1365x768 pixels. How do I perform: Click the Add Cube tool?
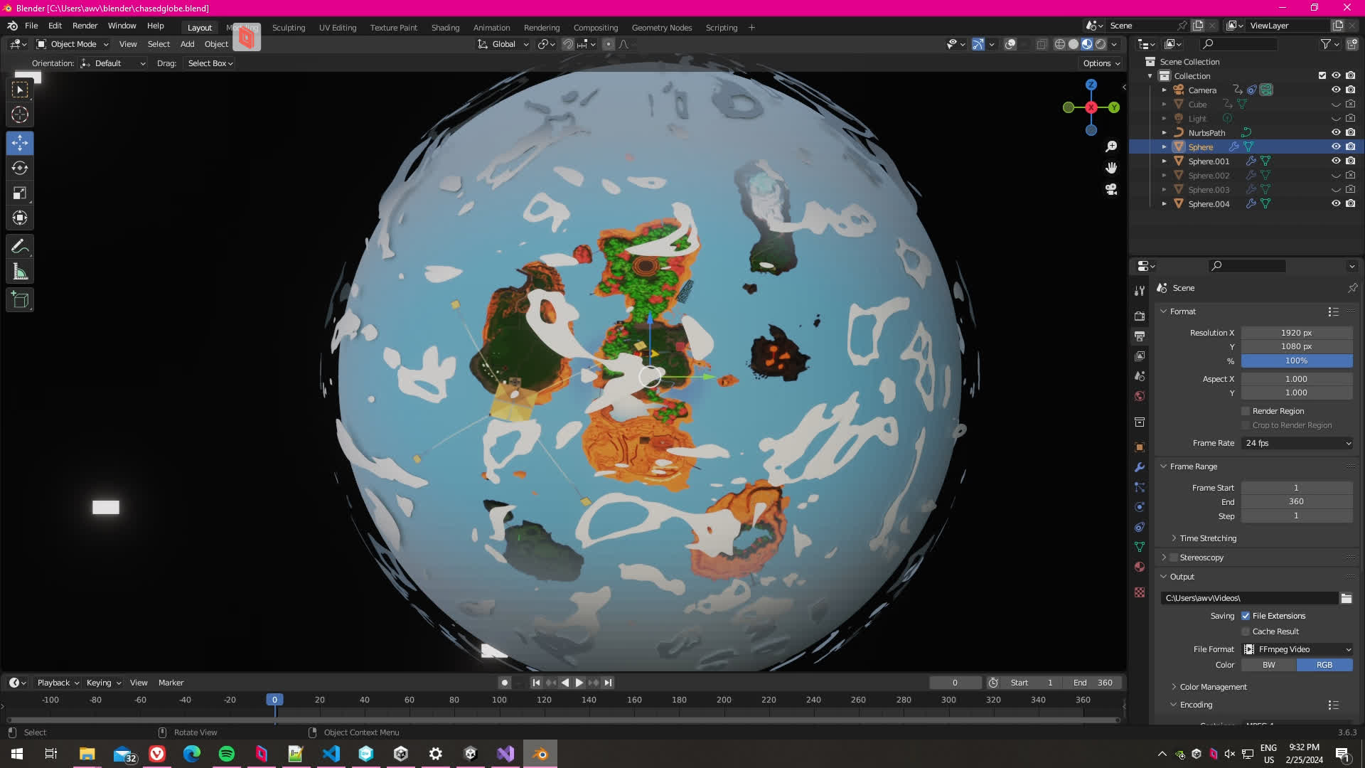20,300
